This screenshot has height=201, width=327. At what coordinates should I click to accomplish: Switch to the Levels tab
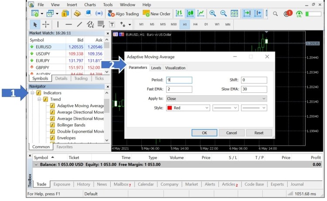[x=156, y=68]
